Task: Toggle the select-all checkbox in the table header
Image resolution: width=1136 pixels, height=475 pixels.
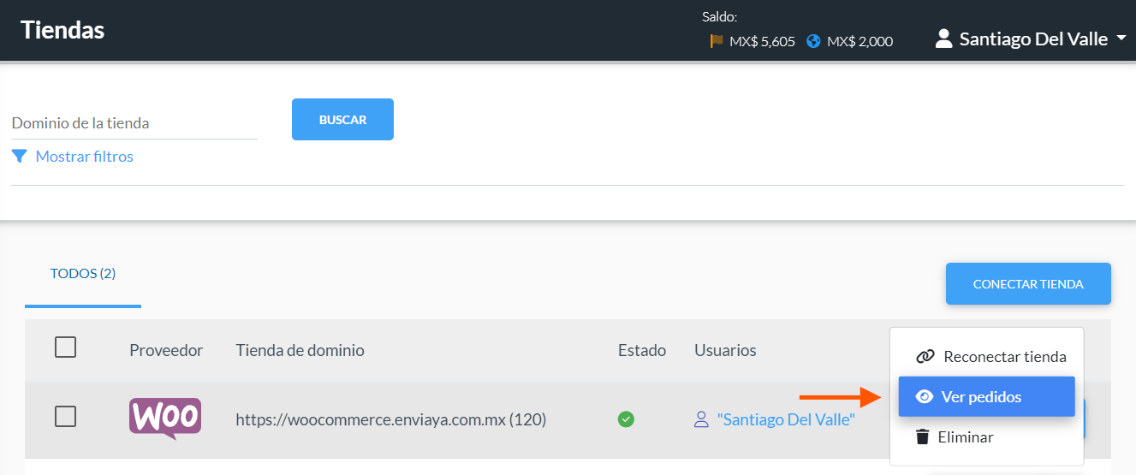Action: click(65, 347)
